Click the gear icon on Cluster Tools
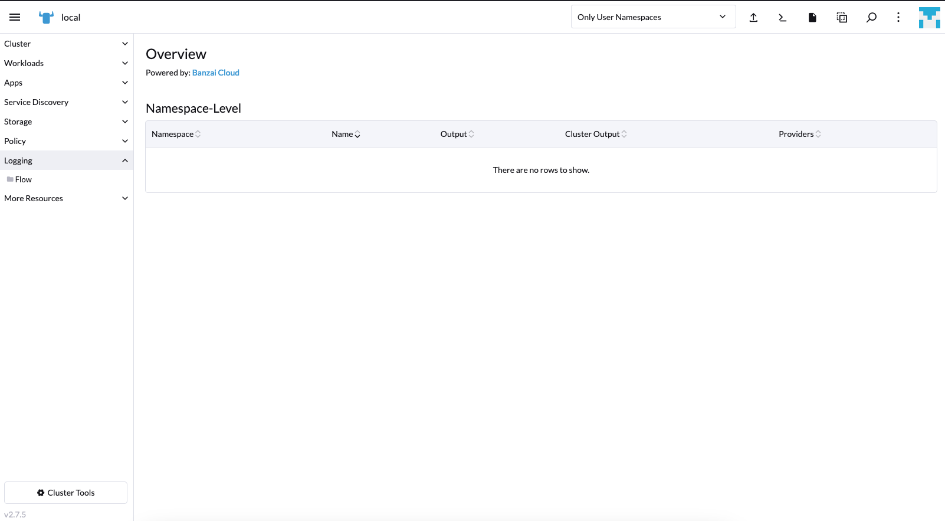 tap(41, 493)
